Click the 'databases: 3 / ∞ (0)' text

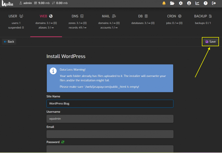coord(143,23)
